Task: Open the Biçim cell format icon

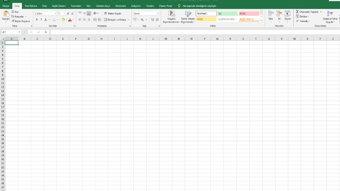Action: tap(288, 14)
